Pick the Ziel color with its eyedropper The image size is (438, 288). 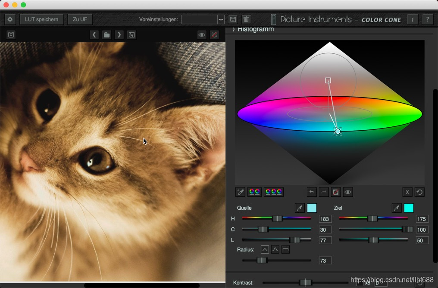[396, 208]
